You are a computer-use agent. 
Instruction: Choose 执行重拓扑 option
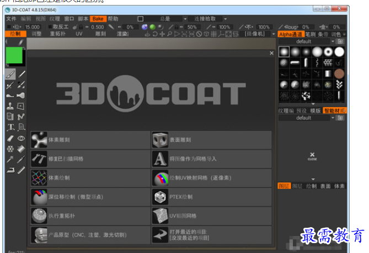click(90, 216)
